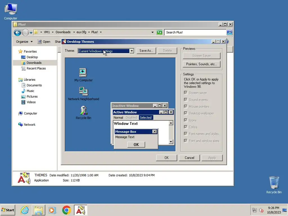Click Open in the Explorer toolbar
Screen dimensions: 288x216
pyautogui.click(x=44, y=42)
